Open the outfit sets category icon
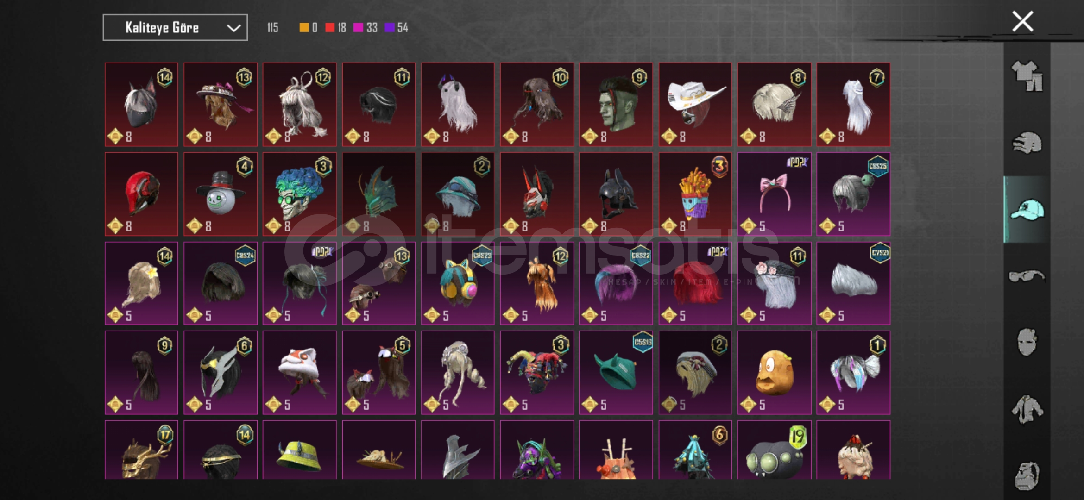 pyautogui.click(x=1027, y=76)
